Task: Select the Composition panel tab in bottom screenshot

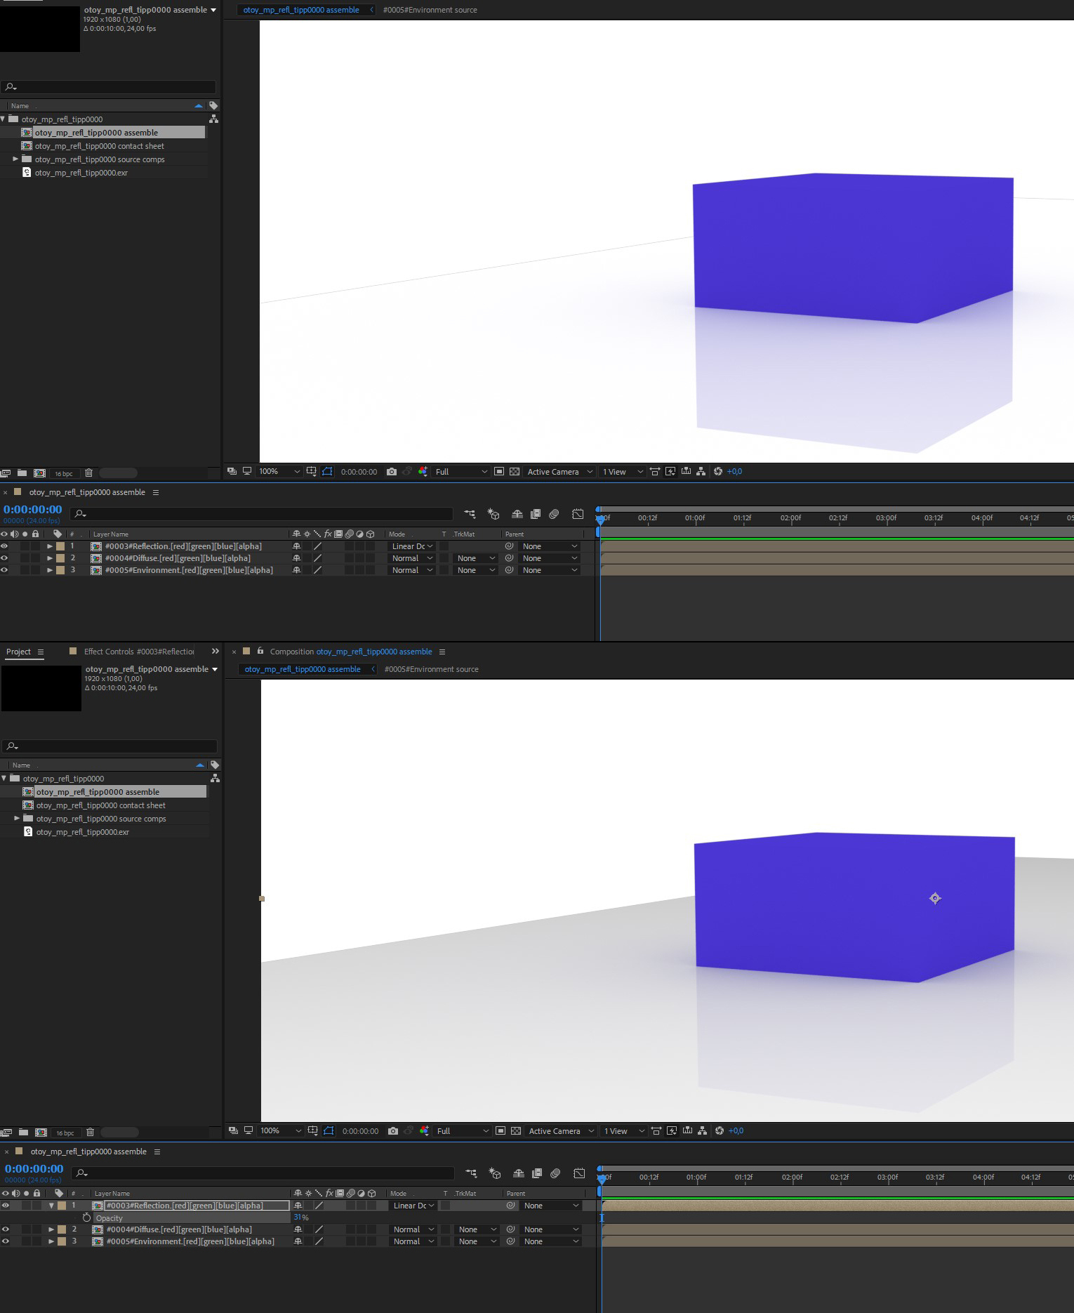Action: coord(351,652)
